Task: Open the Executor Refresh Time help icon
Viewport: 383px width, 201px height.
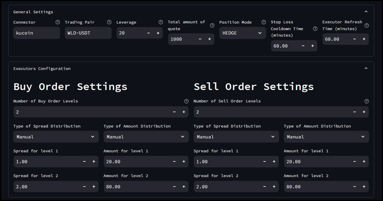Action: pyautogui.click(x=367, y=25)
